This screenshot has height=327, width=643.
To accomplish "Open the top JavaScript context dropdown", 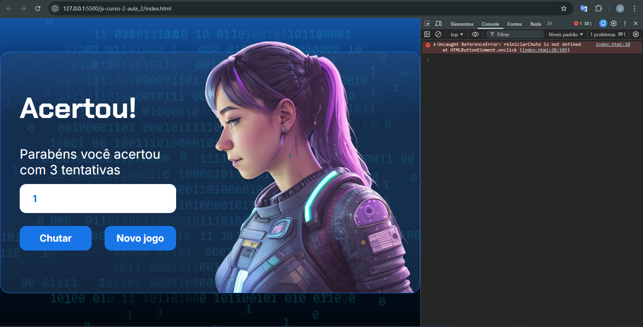I will tap(457, 35).
